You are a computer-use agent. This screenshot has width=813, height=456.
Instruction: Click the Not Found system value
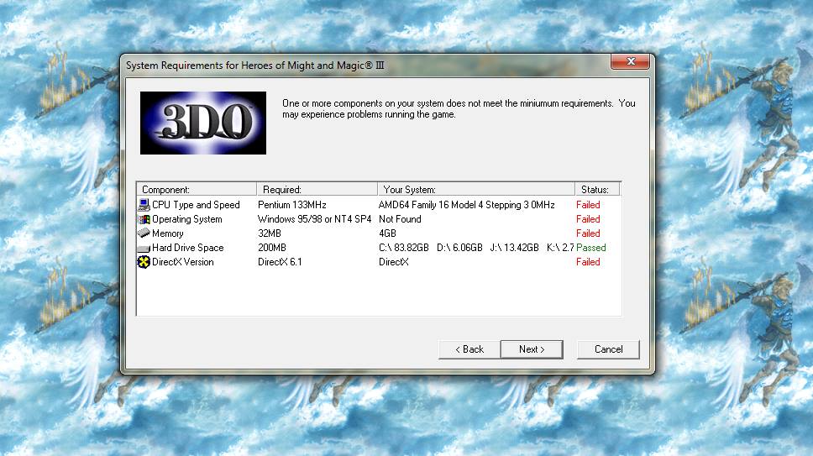(400, 219)
